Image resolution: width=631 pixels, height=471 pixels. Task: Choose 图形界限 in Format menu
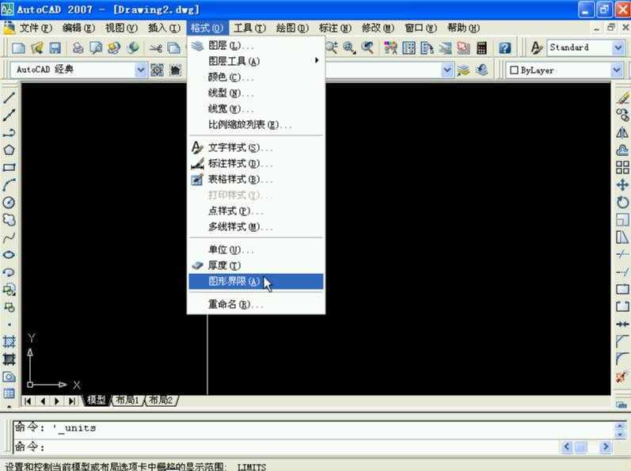tap(256, 282)
